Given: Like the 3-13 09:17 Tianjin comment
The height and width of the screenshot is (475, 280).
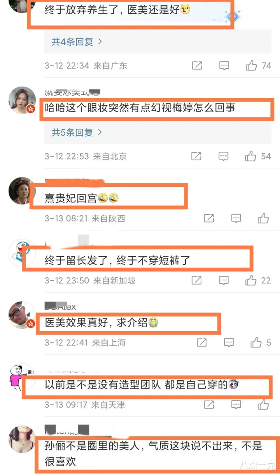Looking at the screenshot, I should (263, 405).
